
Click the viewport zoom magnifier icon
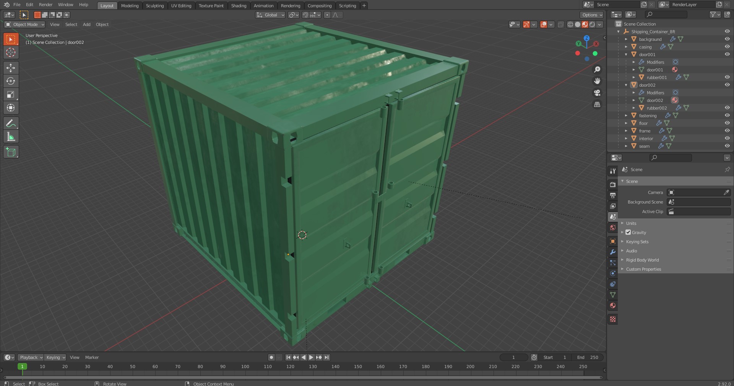(597, 69)
